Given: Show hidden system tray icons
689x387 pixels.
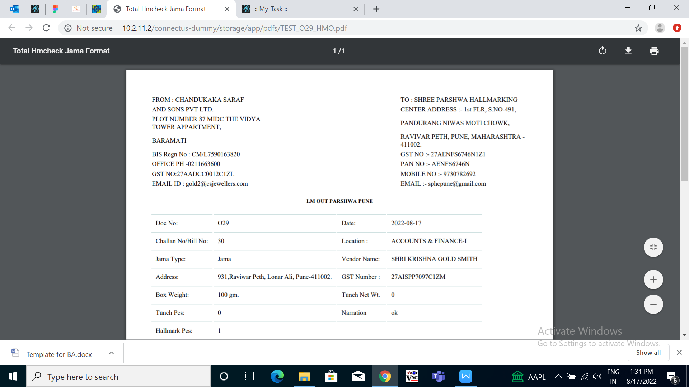Looking at the screenshot, I should tap(558, 376).
